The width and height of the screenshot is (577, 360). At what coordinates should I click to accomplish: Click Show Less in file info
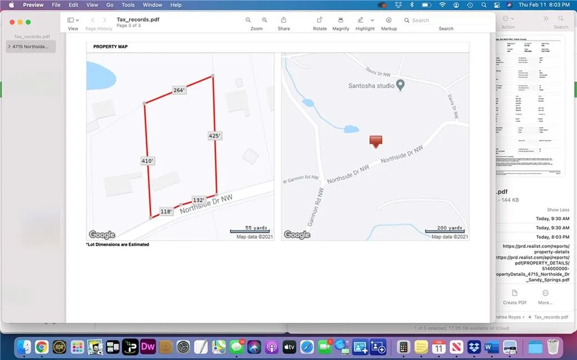tap(558, 210)
